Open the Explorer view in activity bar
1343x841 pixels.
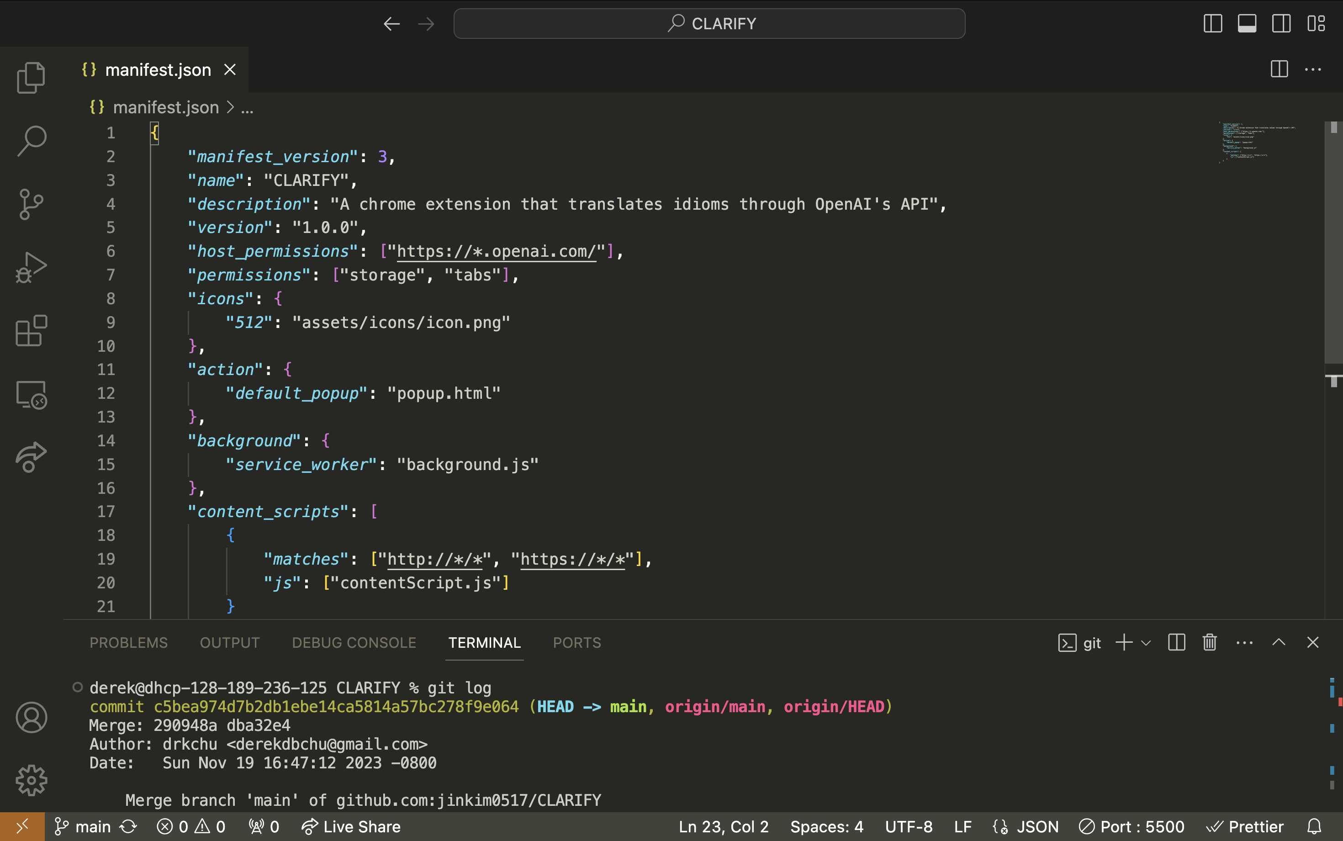click(x=31, y=77)
